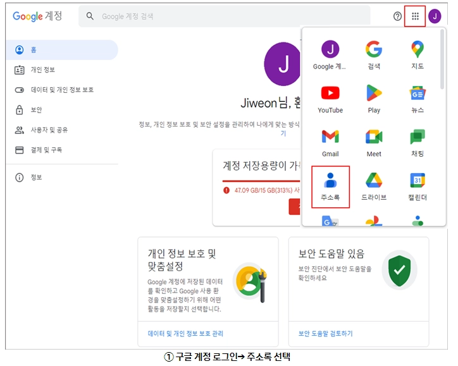Screen dimensions: 458x366
Task: Open the help question mark icon
Action: coord(397,16)
